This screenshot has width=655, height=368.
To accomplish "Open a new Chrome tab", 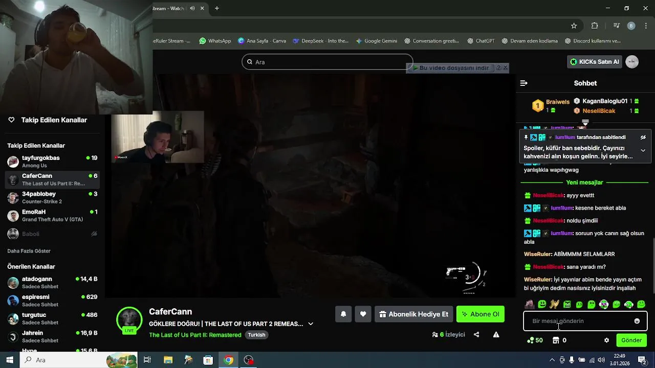I will 217,8.
